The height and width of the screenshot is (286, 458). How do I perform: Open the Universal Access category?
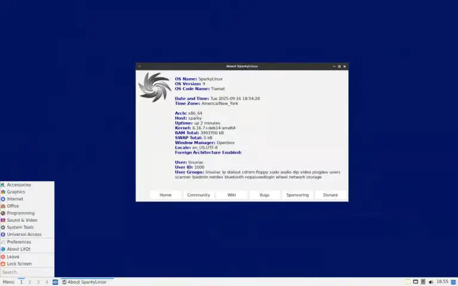[24, 235]
